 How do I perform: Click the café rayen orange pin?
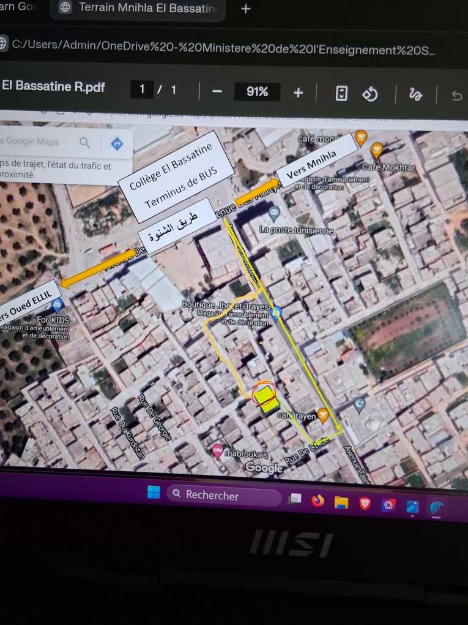coord(323,415)
